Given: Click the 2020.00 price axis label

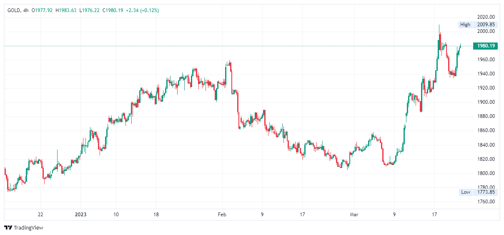Looking at the screenshot, I should [x=486, y=17].
